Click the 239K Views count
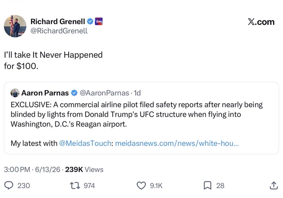283x198 pixels. (x=84, y=170)
